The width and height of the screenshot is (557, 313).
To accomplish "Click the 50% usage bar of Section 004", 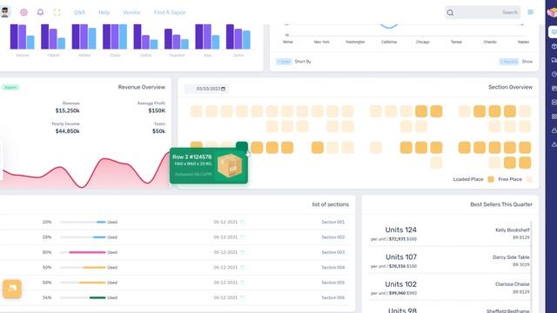I will click(83, 268).
